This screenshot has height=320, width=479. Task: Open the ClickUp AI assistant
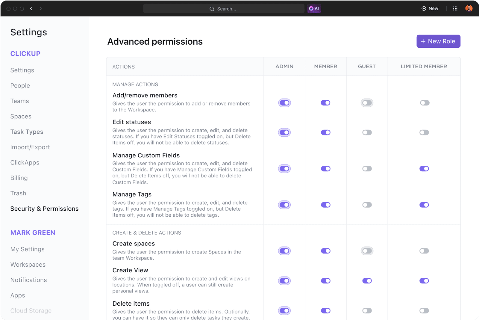tap(314, 8)
